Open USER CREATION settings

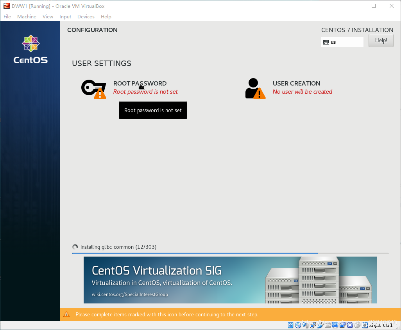pyautogui.click(x=296, y=83)
